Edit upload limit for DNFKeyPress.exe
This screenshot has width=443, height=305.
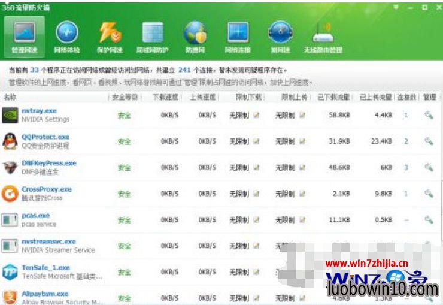click(x=302, y=167)
